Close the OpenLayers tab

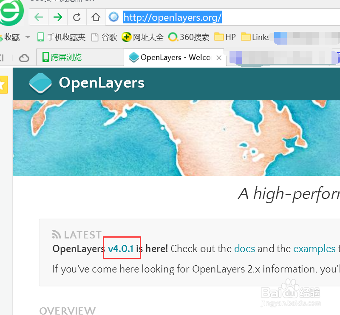coord(219,58)
